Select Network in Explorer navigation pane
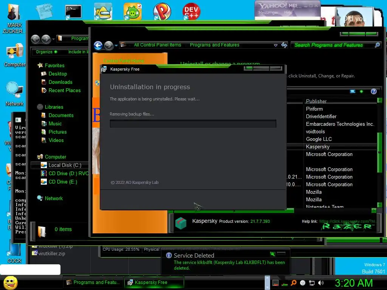 coord(54,198)
